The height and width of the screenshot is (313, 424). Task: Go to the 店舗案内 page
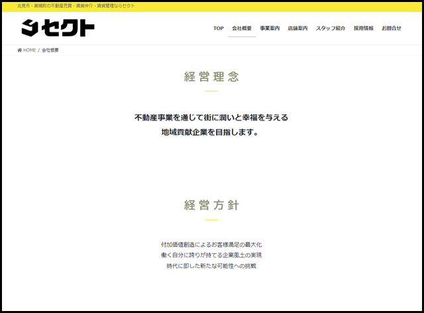pos(297,28)
